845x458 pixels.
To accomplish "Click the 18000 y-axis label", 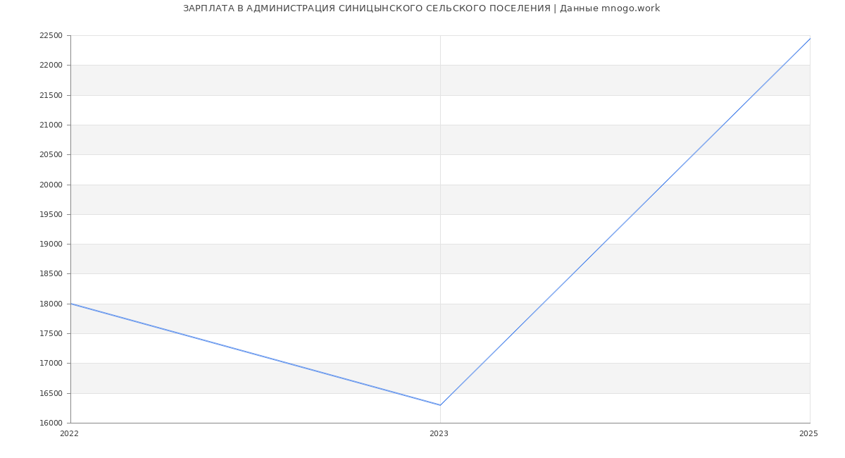I will pos(51,304).
